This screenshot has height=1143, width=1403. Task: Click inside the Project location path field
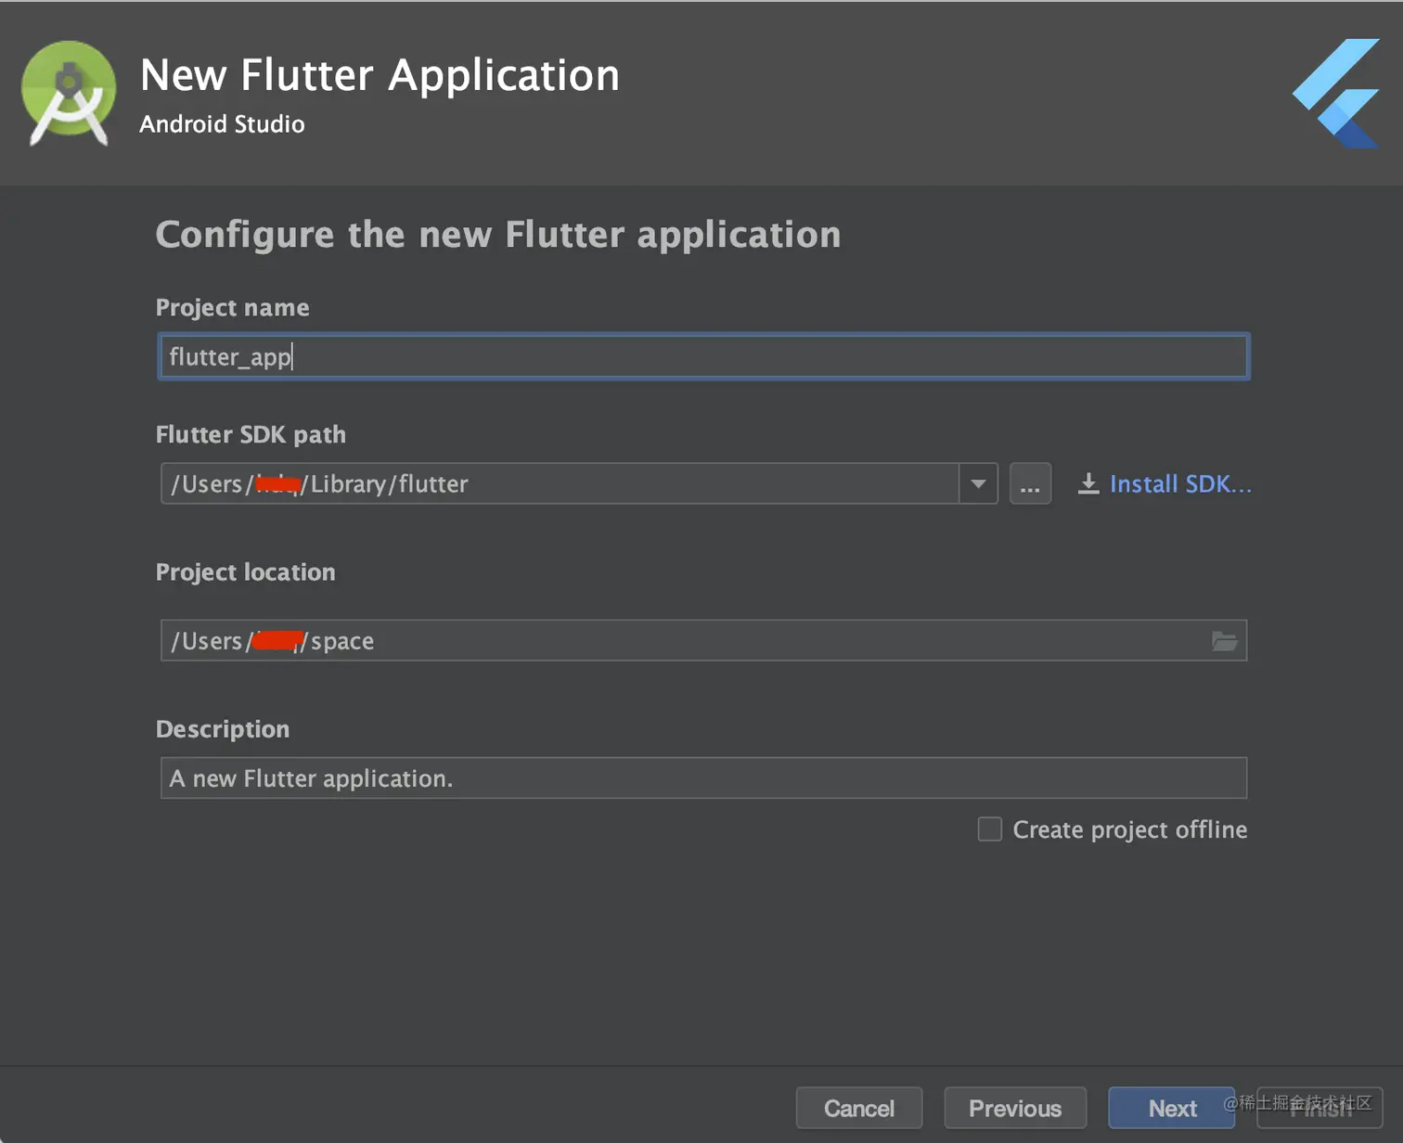click(687, 641)
